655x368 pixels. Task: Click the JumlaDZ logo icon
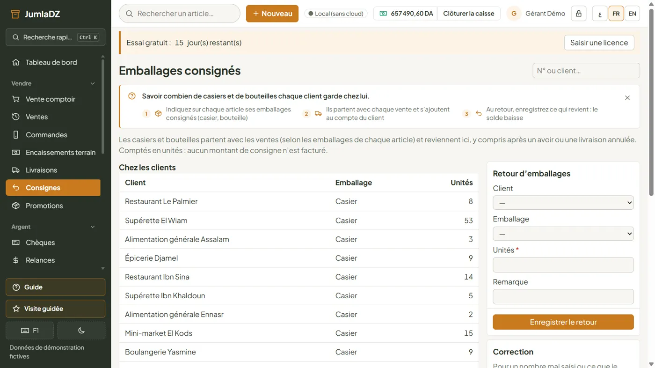click(x=15, y=14)
